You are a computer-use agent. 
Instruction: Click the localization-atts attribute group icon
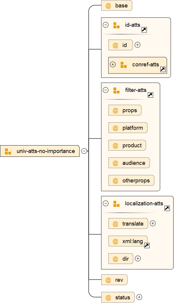pyautogui.click(x=116, y=204)
